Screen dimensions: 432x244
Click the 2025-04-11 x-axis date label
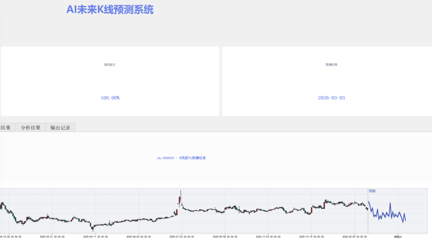(95, 237)
